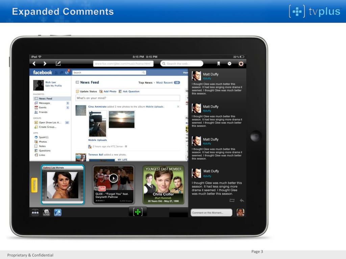The image size is (346, 259).
Task: Click the facebook logo
Action: point(43,73)
